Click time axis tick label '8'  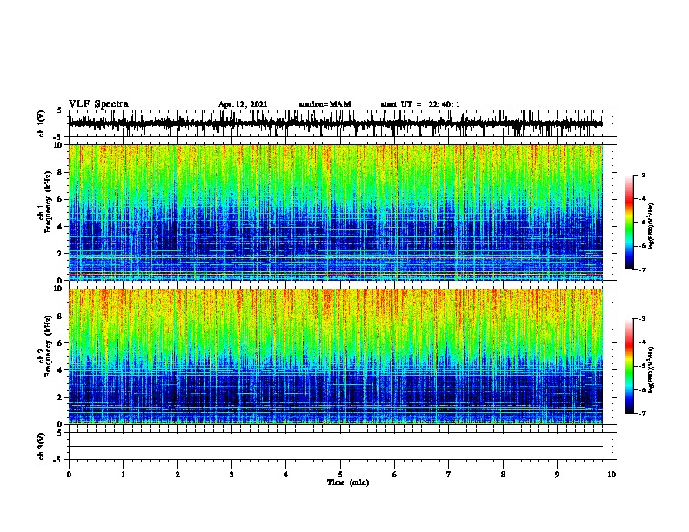503,475
